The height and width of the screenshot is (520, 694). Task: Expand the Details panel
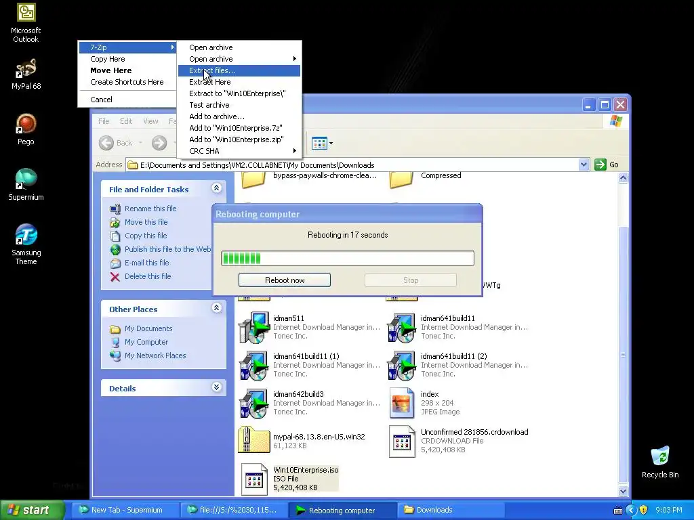point(216,387)
